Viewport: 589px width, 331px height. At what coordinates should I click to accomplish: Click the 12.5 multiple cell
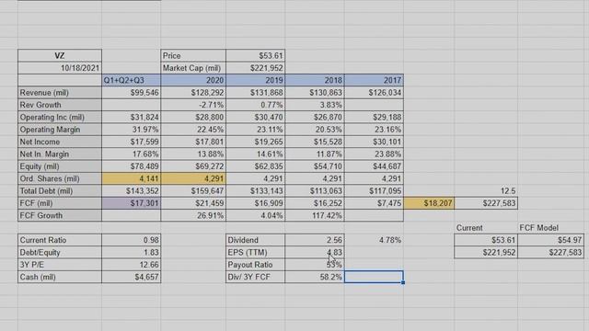pos(486,191)
